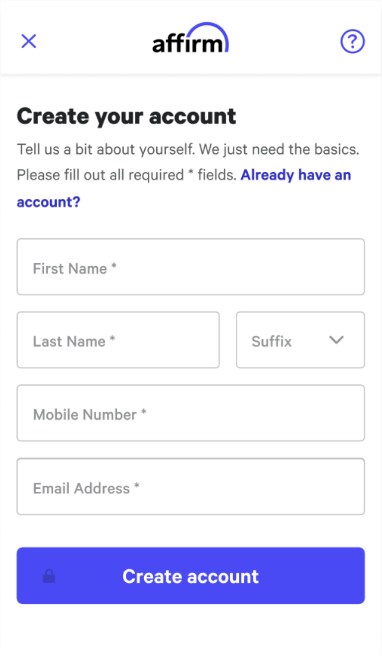
Task: Click the padlock icon on Create account
Action: click(49, 576)
